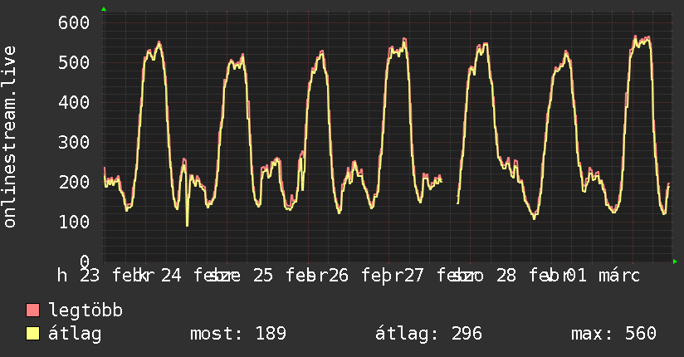Click the y-axis label 400

(74, 103)
